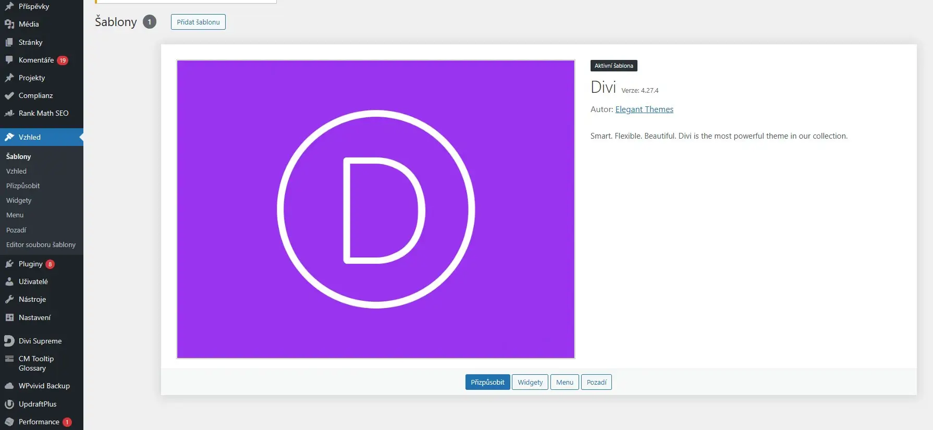Screen dimensions: 933x430
Task: Click the Divi Supreme logo icon
Action: pos(9,341)
